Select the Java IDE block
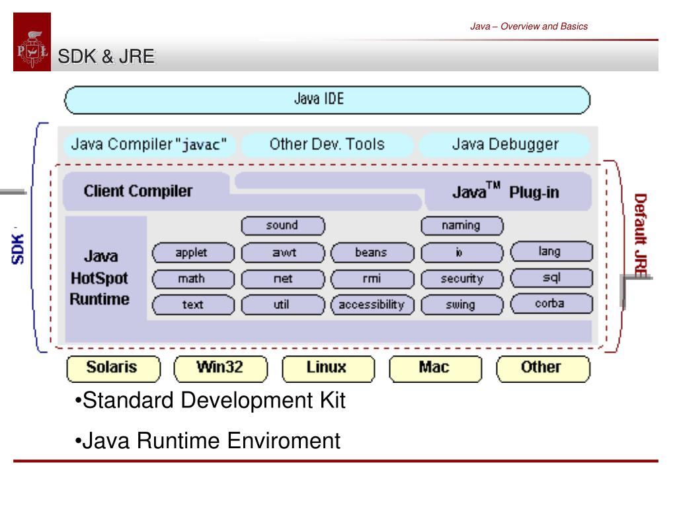 point(327,100)
